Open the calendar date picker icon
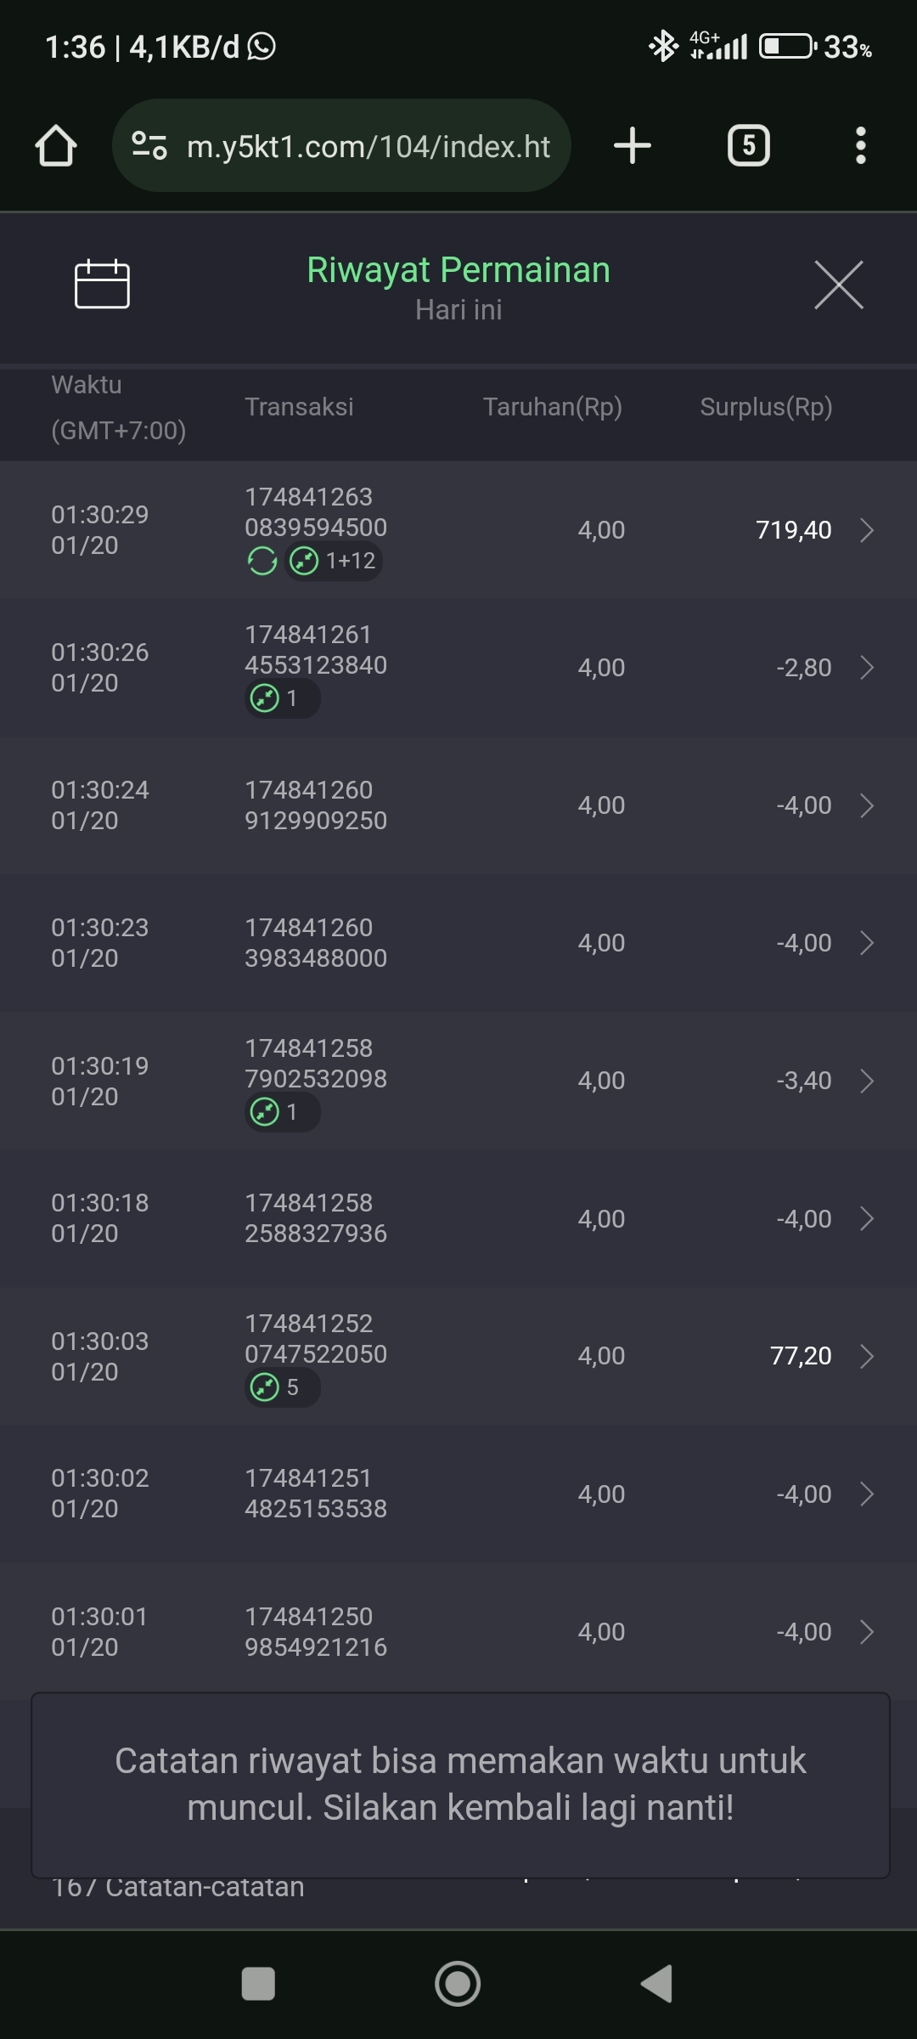The width and height of the screenshot is (917, 2039). coord(102,284)
